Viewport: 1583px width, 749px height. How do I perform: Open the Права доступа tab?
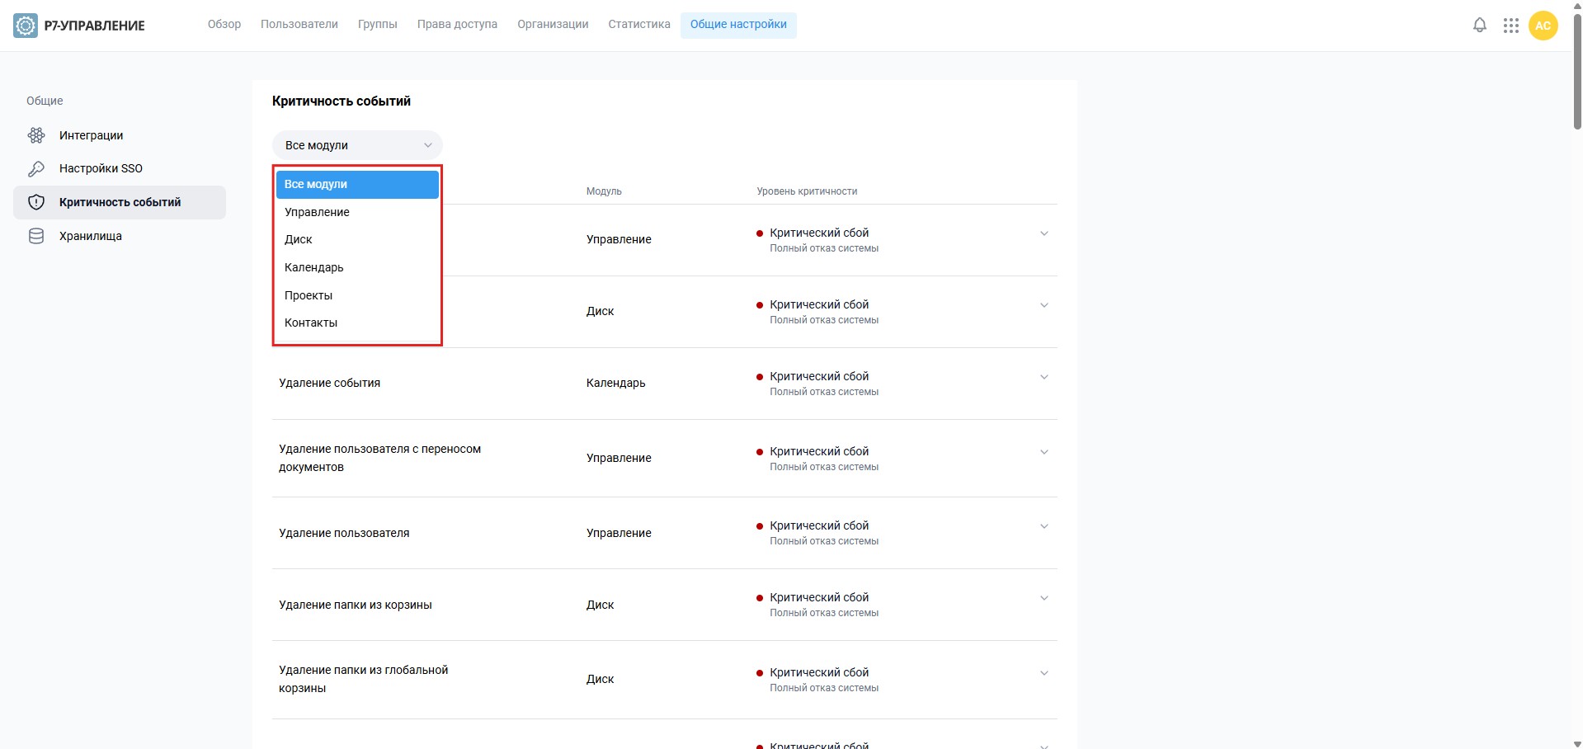[457, 25]
